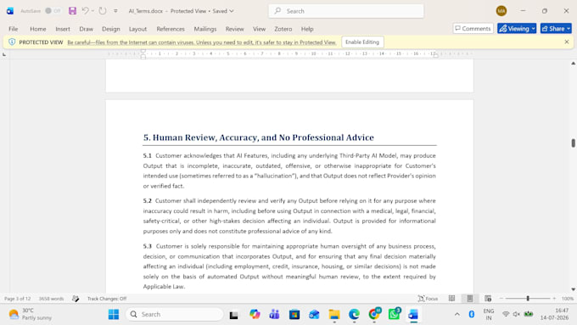Click the Comments button
Image resolution: width=577 pixels, height=325 pixels.
point(473,28)
